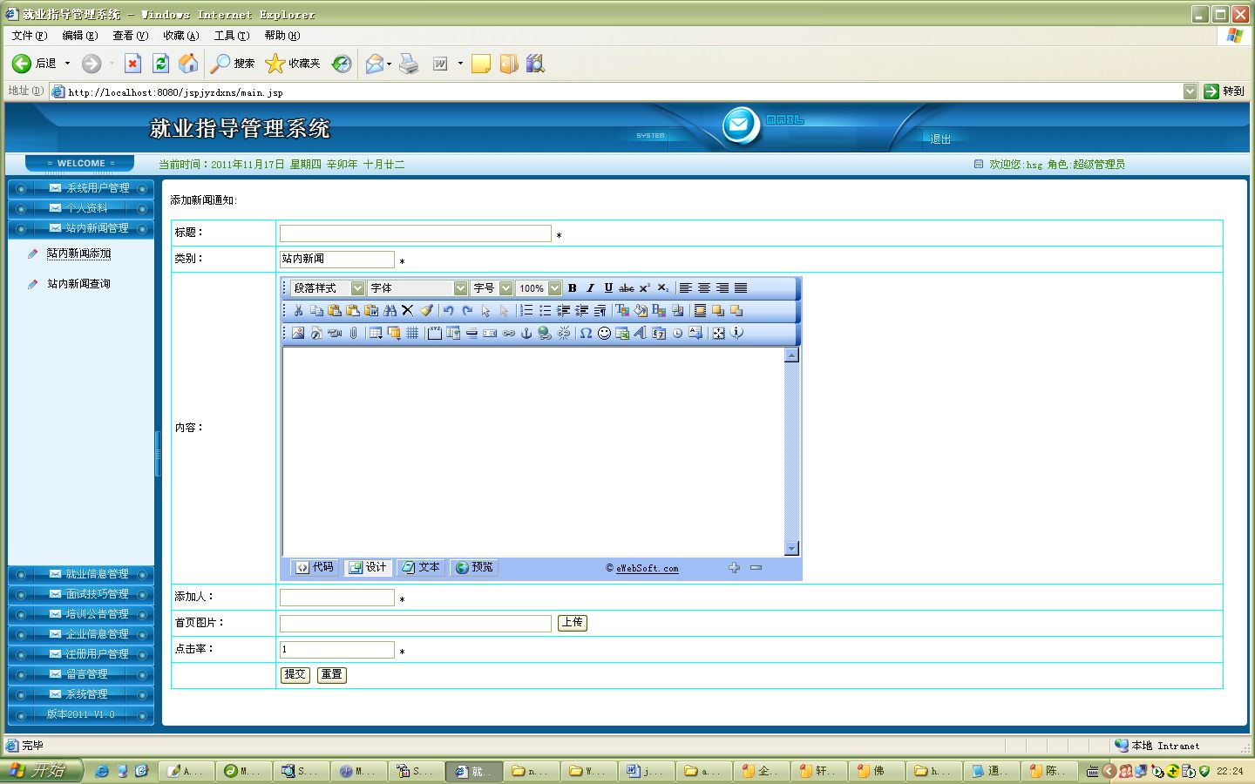Switch editor to 代码 mode
The width and height of the screenshot is (1255, 784).
point(315,567)
